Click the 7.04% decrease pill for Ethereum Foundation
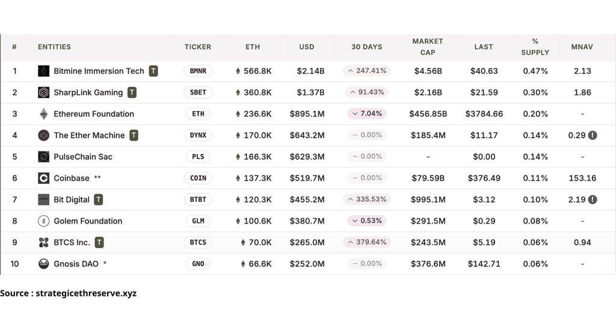Viewport: 616px width, 309px height. click(367, 114)
